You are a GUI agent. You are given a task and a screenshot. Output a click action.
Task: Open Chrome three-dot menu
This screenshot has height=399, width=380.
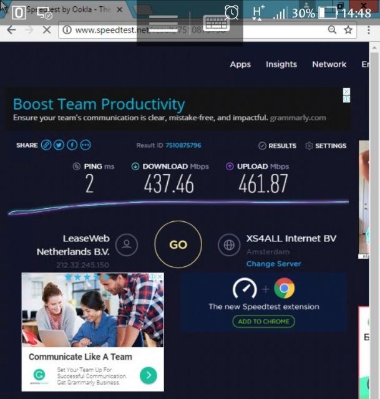pyautogui.click(x=369, y=30)
